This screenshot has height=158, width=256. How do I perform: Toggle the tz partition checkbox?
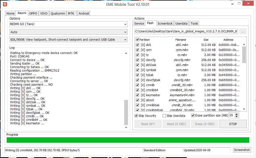click(137, 55)
